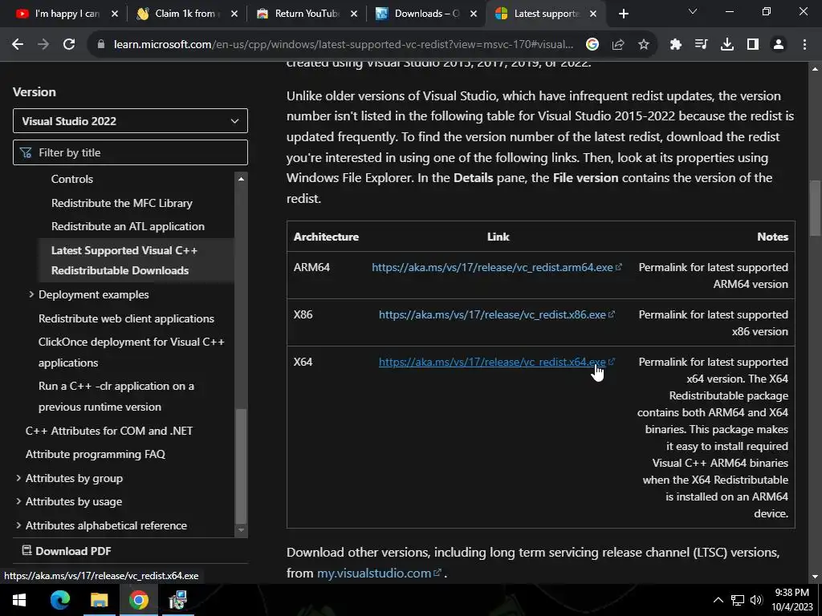Open the Chrome extensions puzzle icon
822x616 pixels.
676,45
